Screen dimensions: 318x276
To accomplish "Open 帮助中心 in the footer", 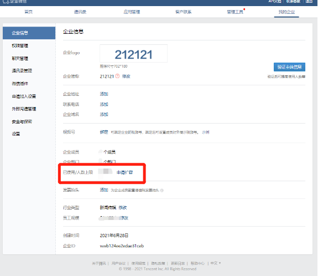I will click(x=197, y=263).
